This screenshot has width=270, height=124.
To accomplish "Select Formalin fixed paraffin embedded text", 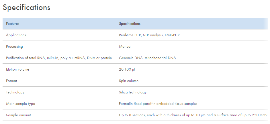I will pos(146,104).
